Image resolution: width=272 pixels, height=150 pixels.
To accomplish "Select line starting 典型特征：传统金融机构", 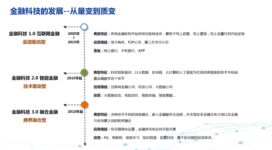I will pyautogui.click(x=169, y=34).
